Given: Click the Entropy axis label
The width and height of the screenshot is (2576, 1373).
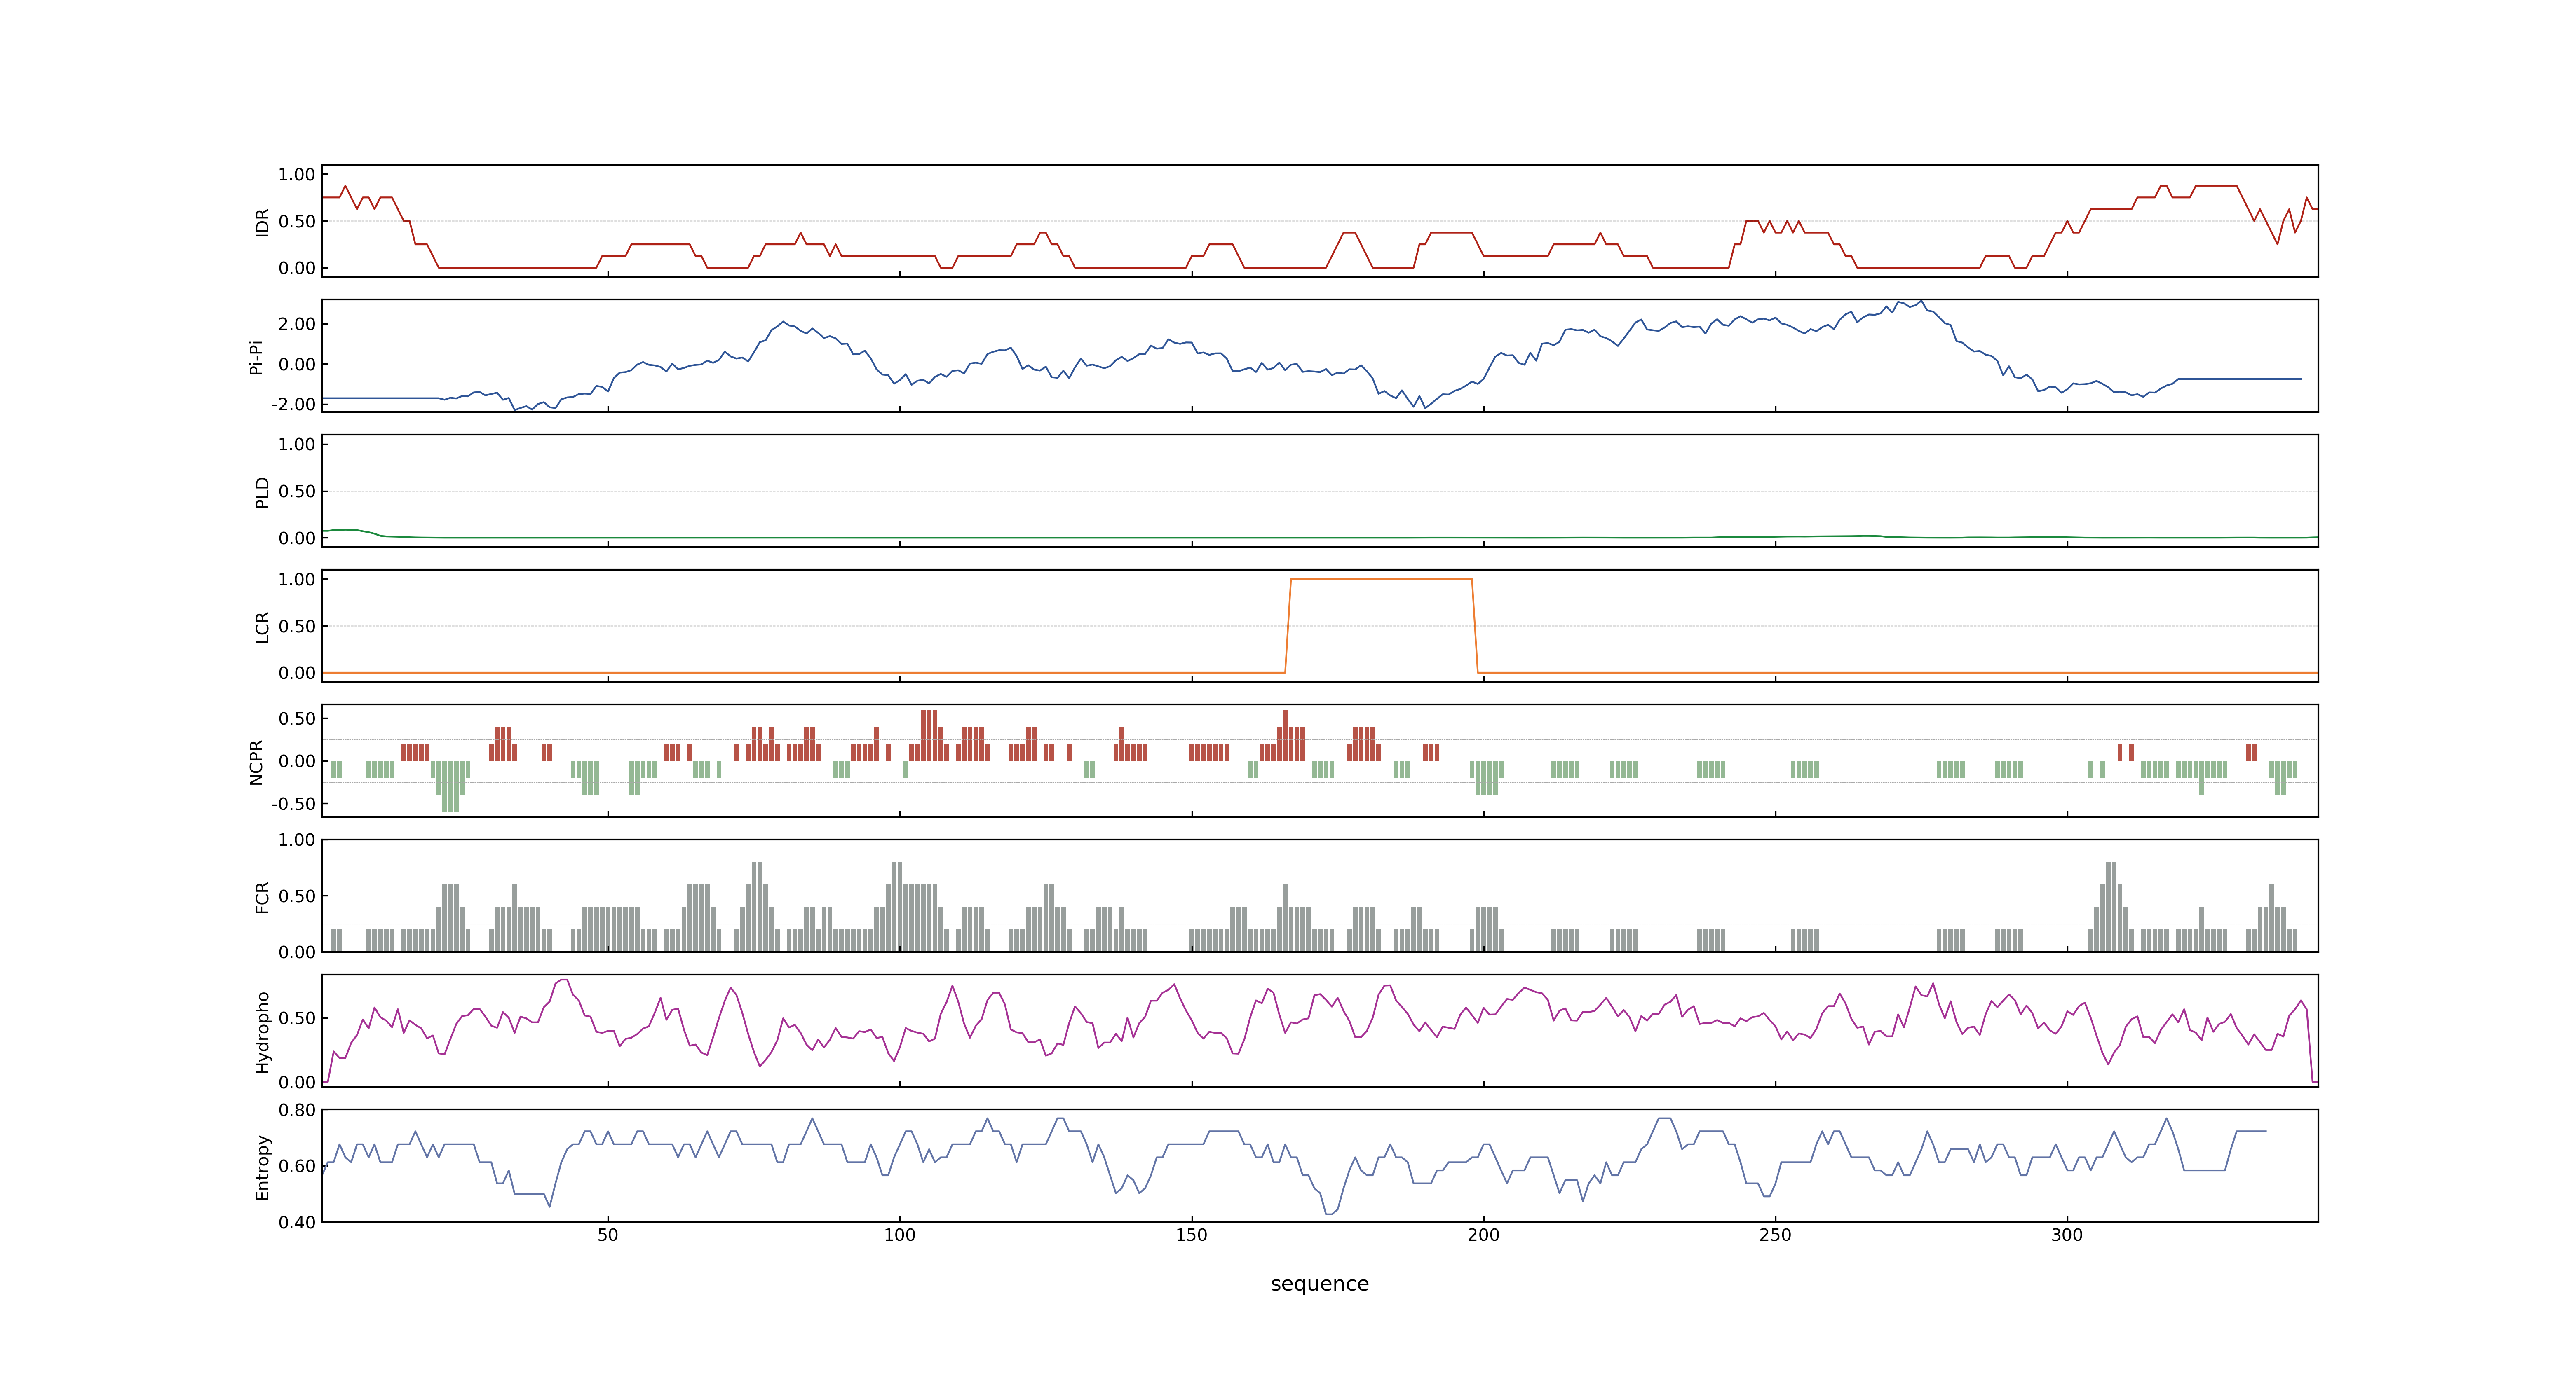Looking at the screenshot, I should click(262, 1166).
